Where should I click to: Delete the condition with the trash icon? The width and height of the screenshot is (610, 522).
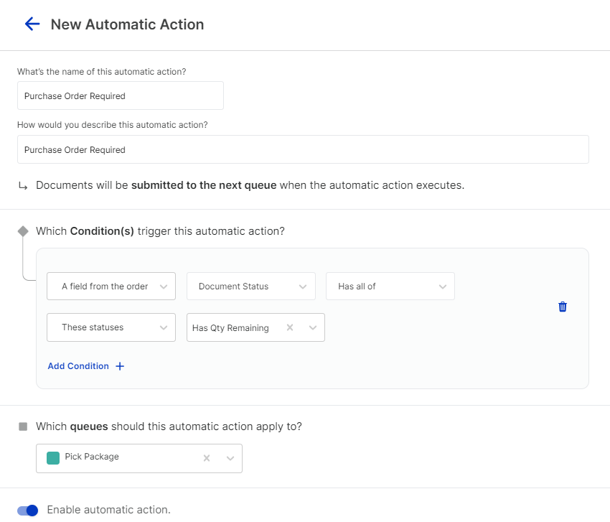563,307
